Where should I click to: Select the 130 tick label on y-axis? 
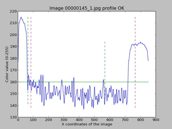point(13,117)
